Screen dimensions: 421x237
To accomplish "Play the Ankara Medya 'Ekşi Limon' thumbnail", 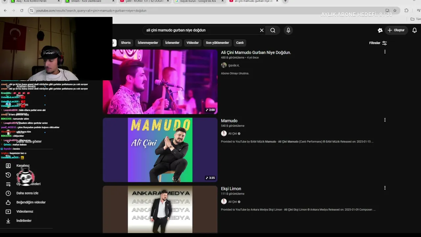I will point(160,209).
